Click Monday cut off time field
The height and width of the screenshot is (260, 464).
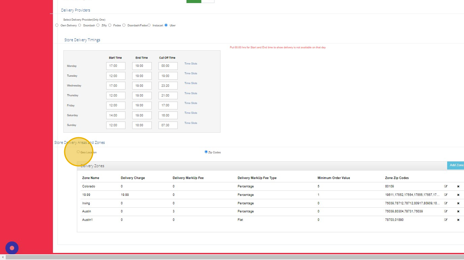point(168,66)
